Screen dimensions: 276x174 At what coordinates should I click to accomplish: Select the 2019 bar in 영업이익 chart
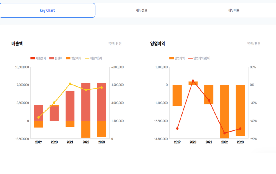point(177,95)
